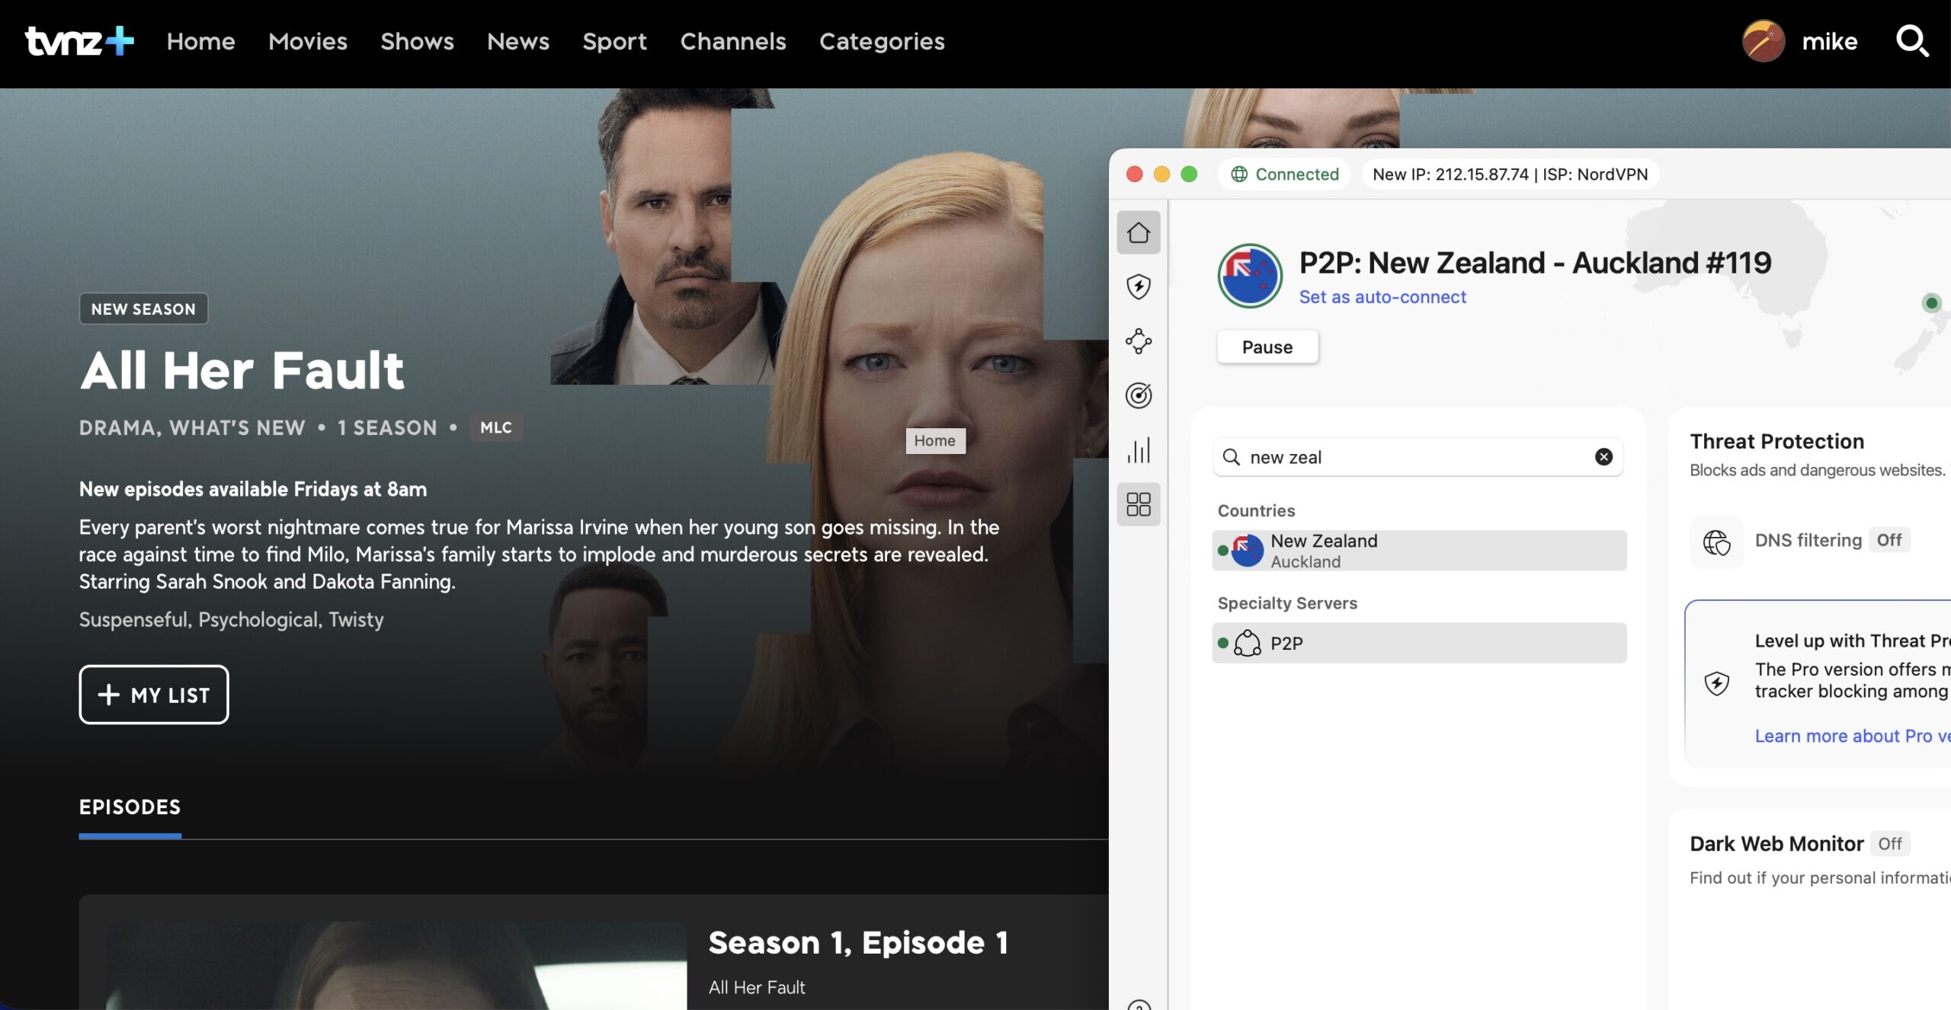Open NordVPN Home sidebar icon
Viewport: 1951px width, 1010px height.
coord(1139,232)
